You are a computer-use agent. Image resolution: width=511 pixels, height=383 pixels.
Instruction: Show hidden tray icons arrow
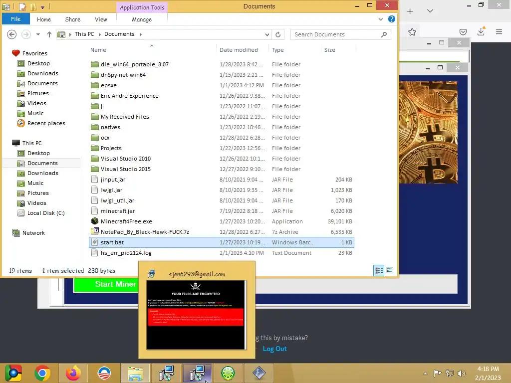425,374
